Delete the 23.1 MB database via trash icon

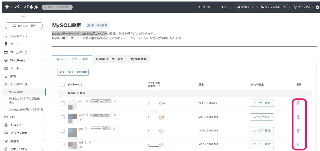[298, 117]
